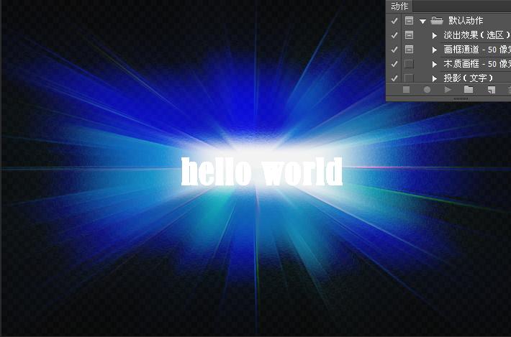The width and height of the screenshot is (511, 337).
Task: Click the stop playing/recording square button
Action: coord(406,89)
